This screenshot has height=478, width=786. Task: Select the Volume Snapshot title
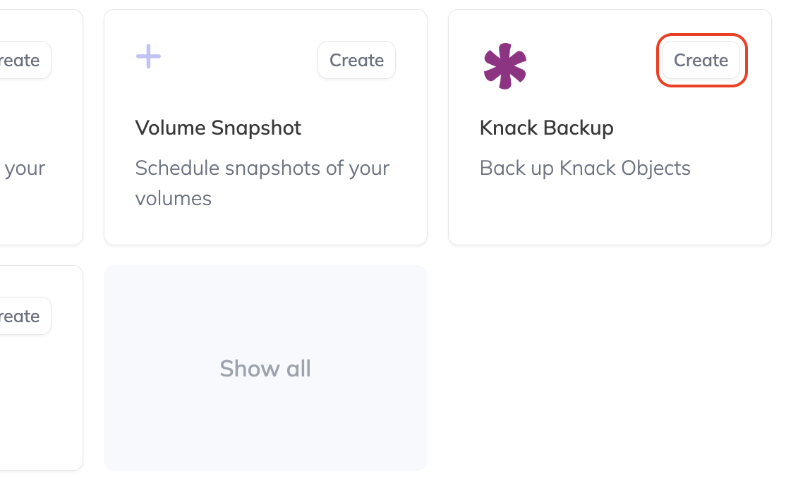pyautogui.click(x=218, y=128)
